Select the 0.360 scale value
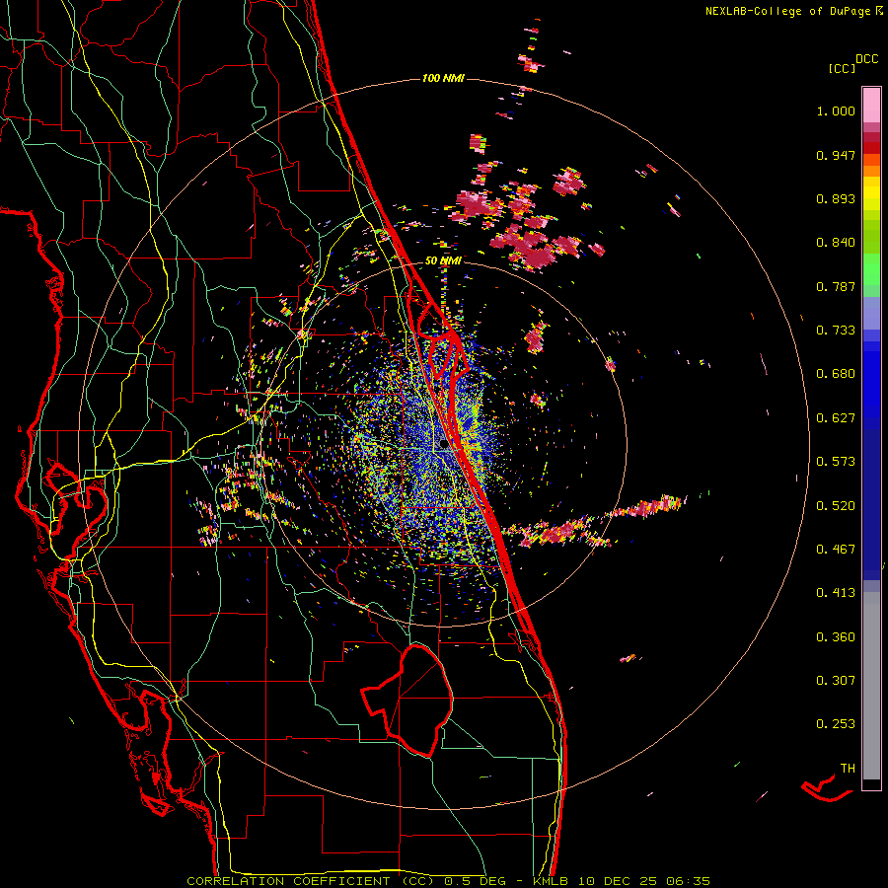This screenshot has height=888, width=888. 836,637
